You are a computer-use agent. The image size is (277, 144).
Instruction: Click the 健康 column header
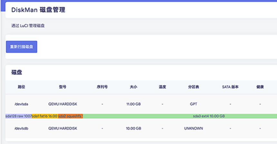260,87
